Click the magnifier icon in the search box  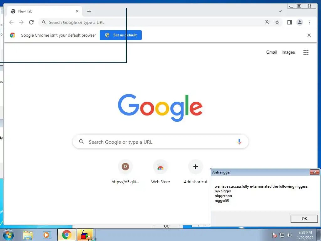[x=81, y=142]
